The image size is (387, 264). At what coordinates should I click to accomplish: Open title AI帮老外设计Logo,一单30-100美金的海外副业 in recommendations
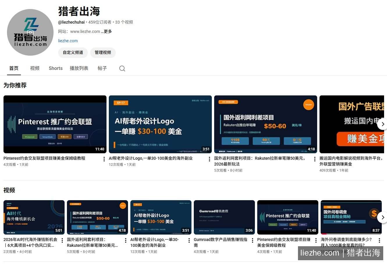pos(151,158)
